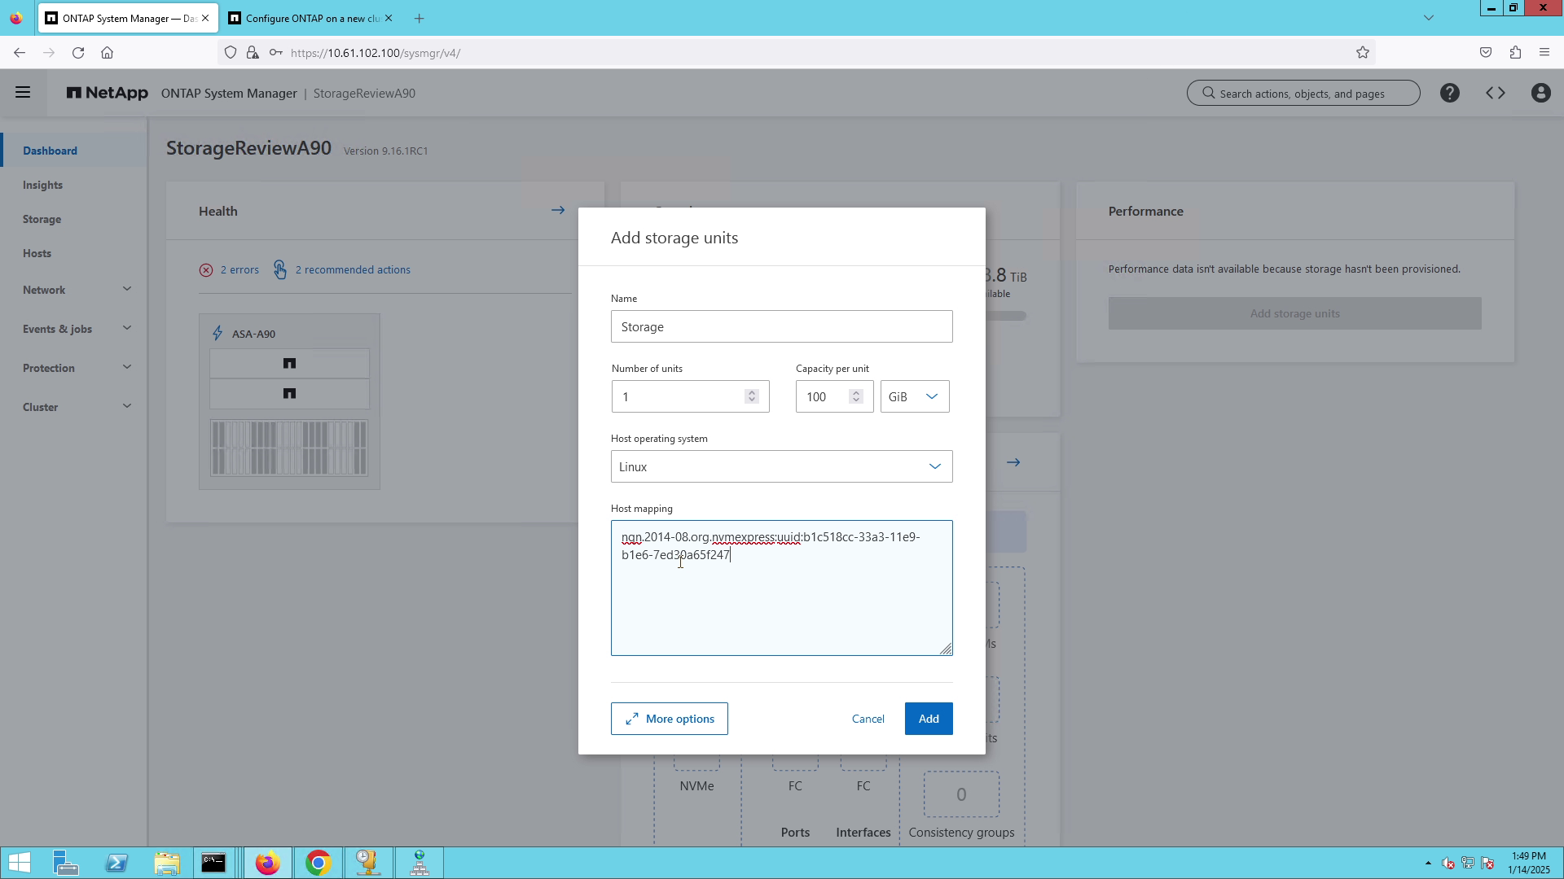The image size is (1564, 879).
Task: Open the hamburger navigation menu
Action: tap(23, 93)
